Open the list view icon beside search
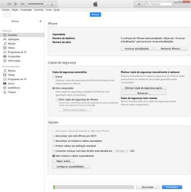 (x=139, y=4)
